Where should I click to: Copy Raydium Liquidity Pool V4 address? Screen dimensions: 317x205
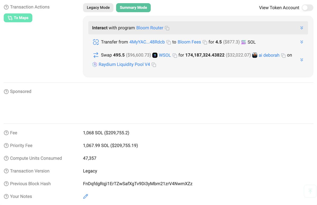(154, 65)
